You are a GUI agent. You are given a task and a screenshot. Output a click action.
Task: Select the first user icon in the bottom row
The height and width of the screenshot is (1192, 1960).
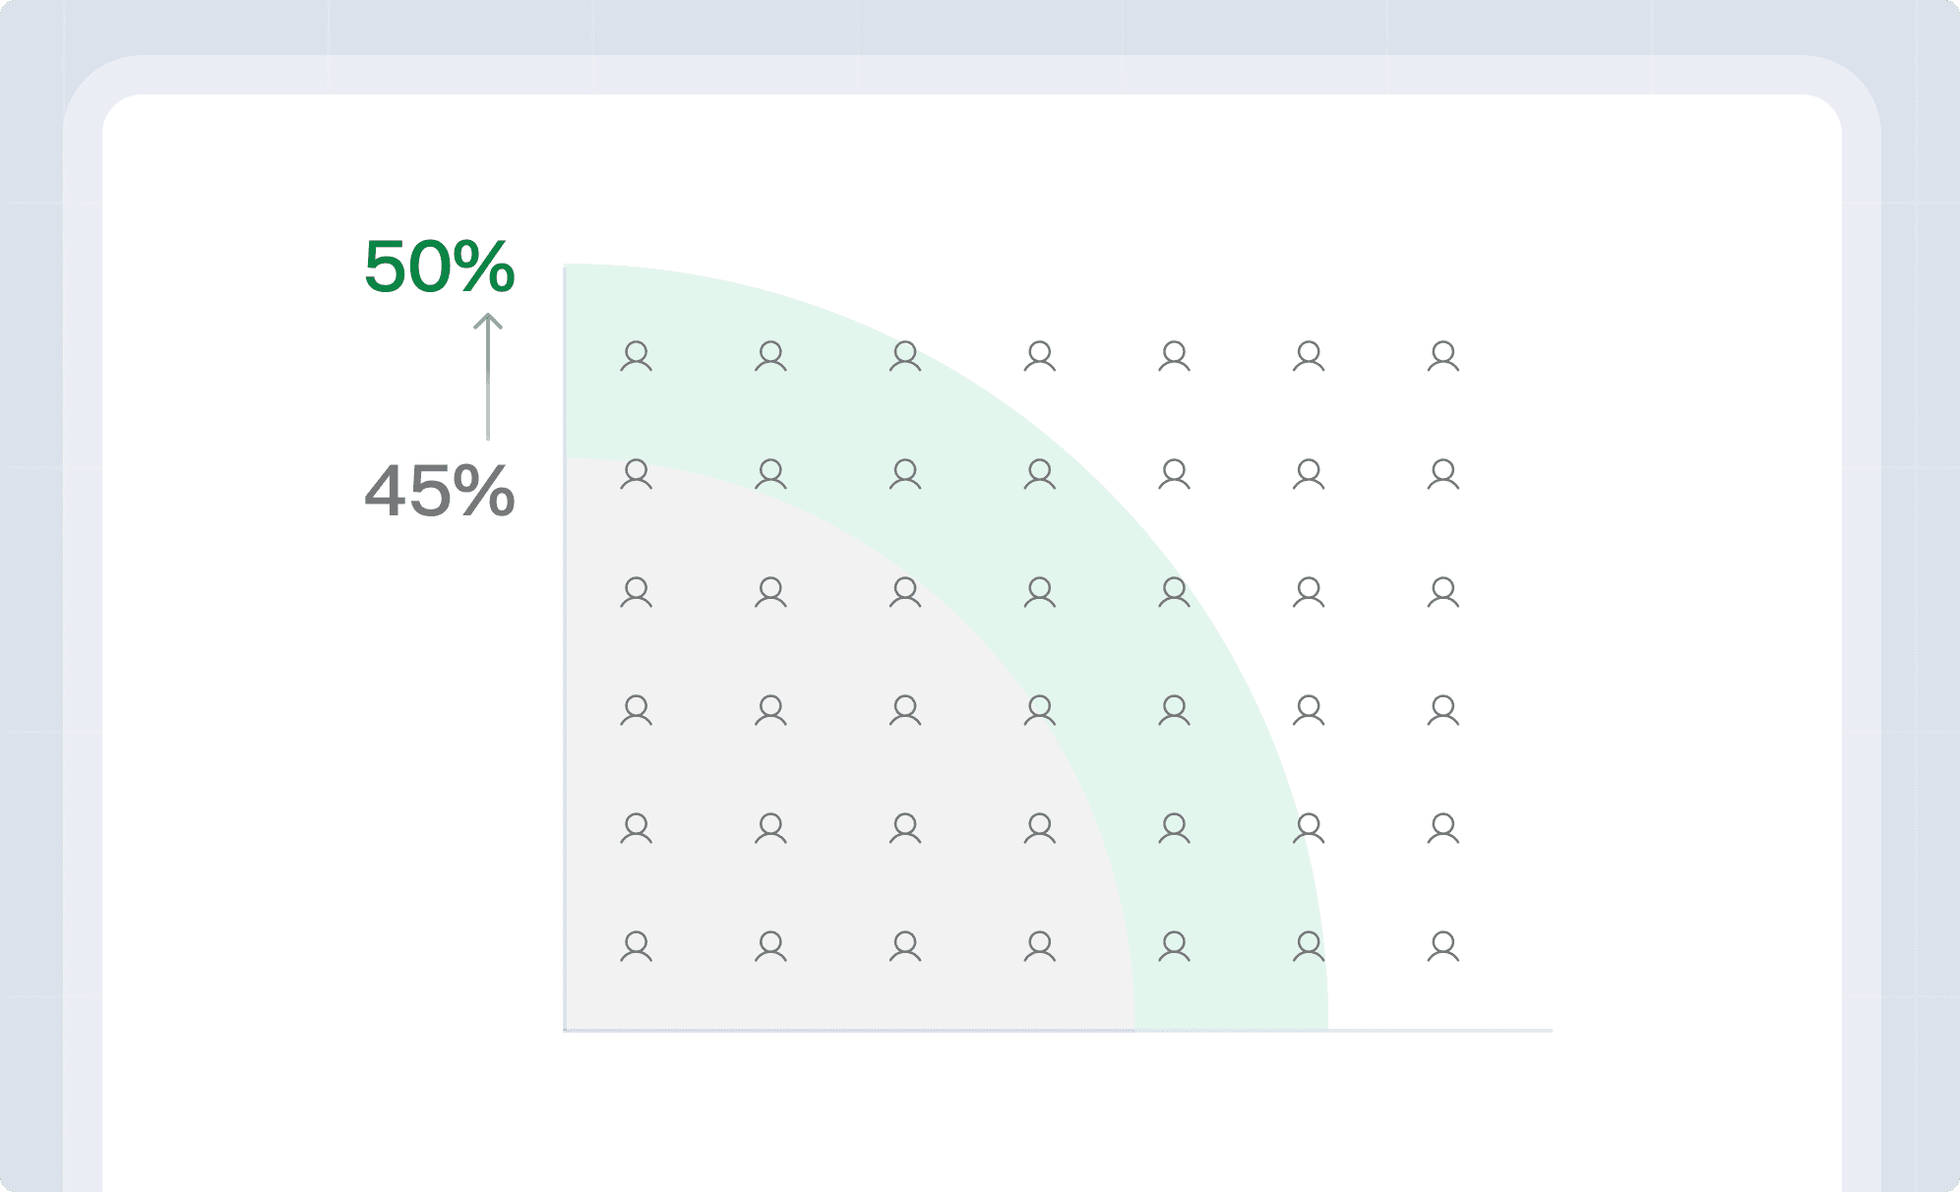pyautogui.click(x=637, y=946)
